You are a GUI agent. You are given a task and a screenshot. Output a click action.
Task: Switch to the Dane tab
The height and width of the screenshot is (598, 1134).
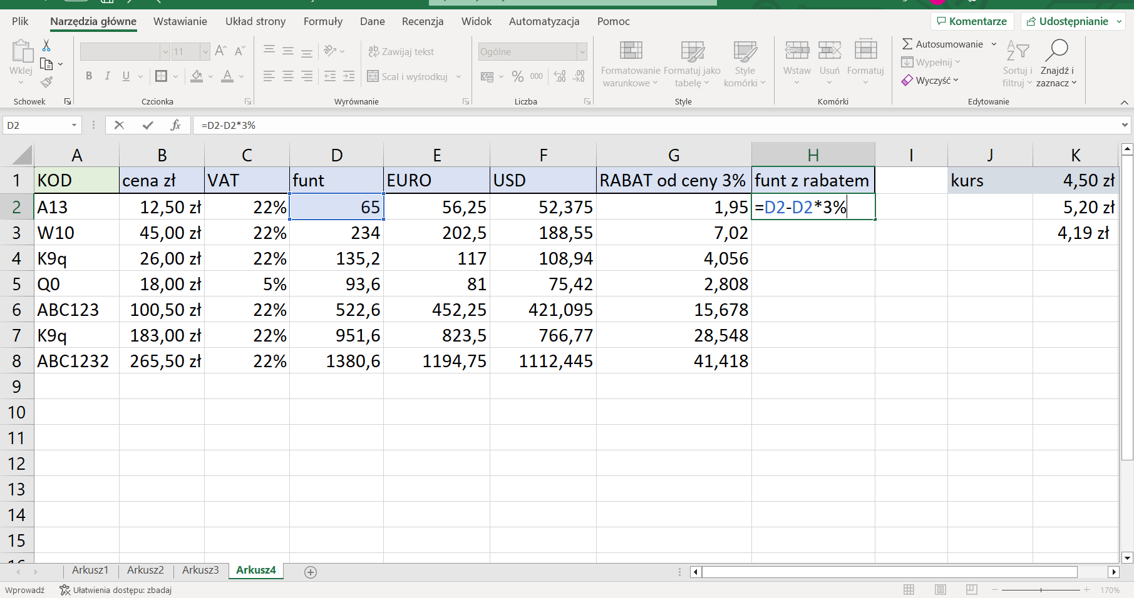point(373,21)
